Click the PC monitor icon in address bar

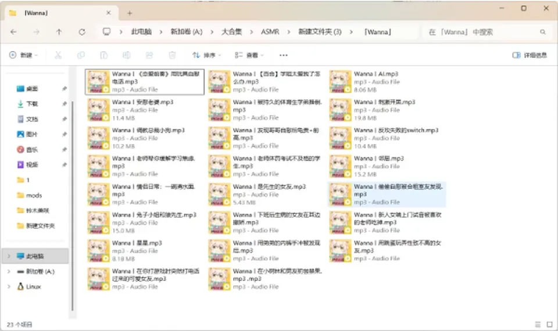click(106, 31)
